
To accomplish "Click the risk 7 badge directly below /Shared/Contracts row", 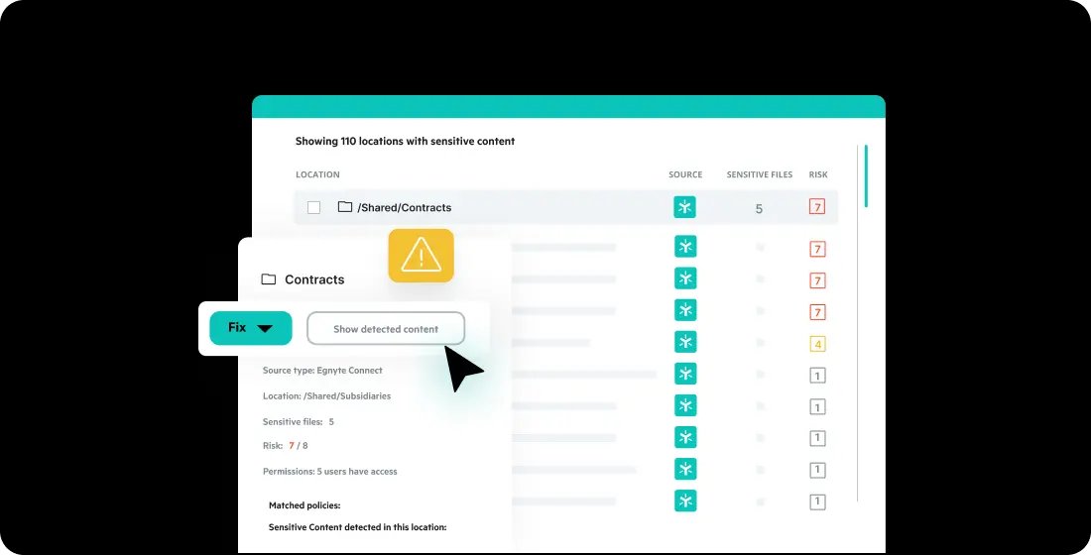I will (x=817, y=249).
